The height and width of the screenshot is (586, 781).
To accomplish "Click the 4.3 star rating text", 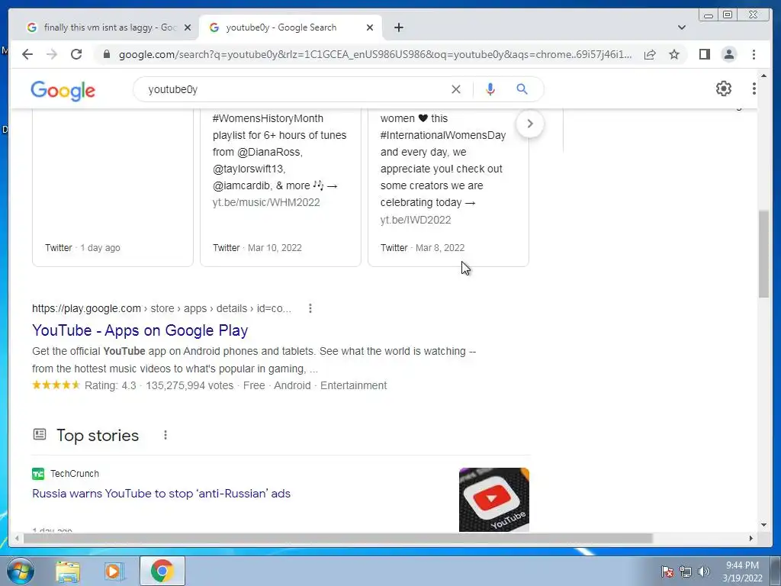I will [x=110, y=385].
